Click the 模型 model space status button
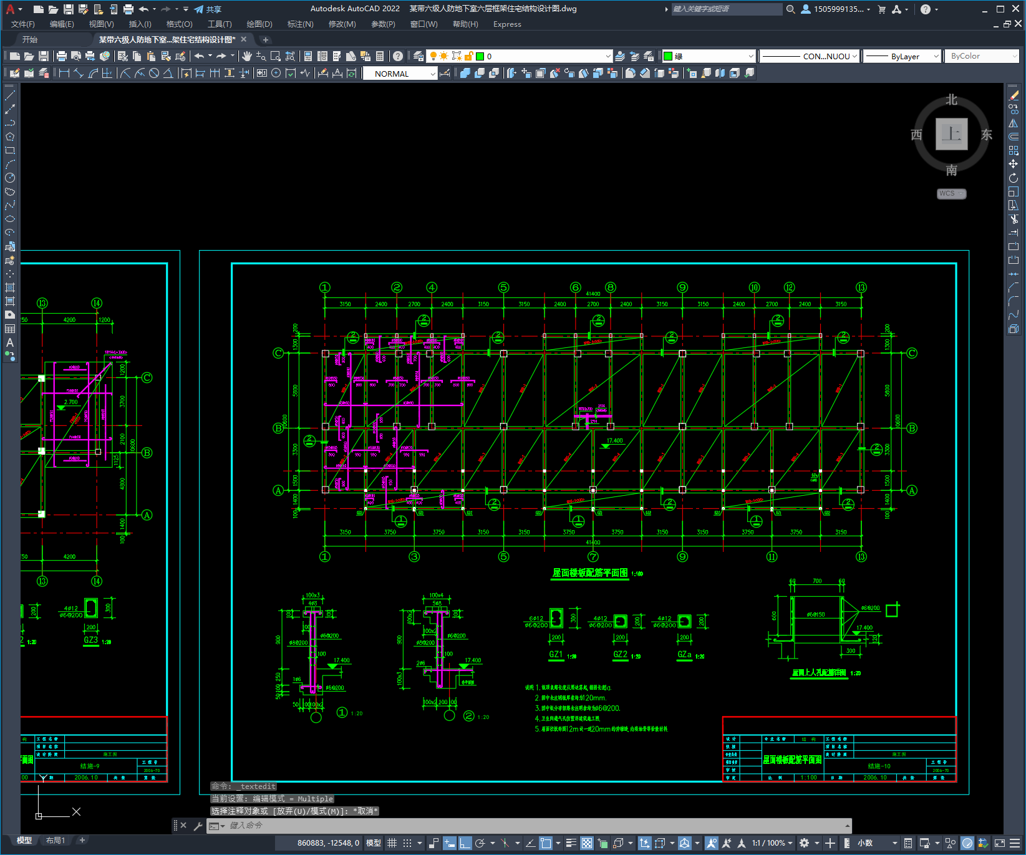Viewport: 1026px width, 855px height. (x=374, y=843)
